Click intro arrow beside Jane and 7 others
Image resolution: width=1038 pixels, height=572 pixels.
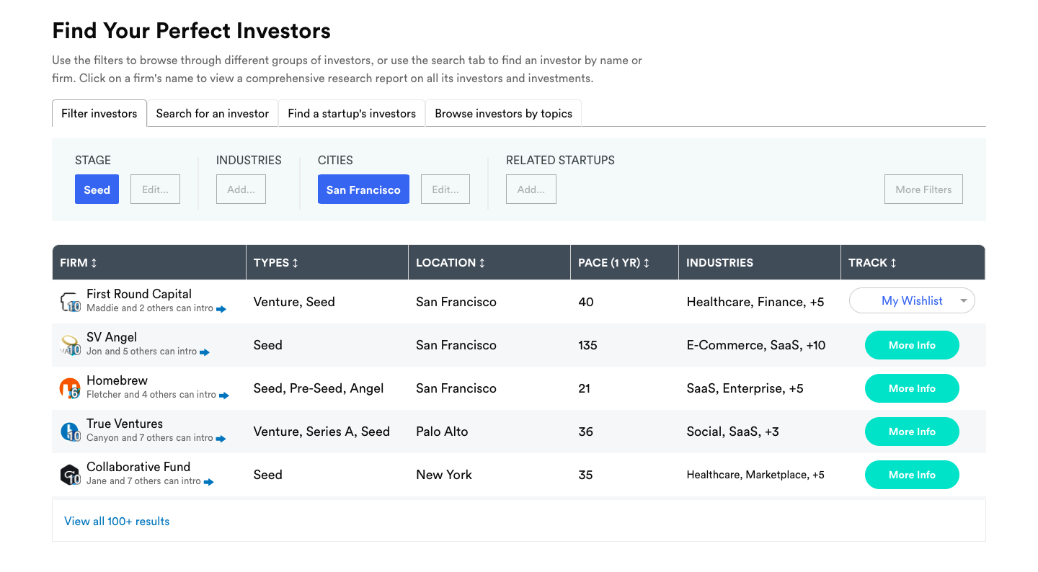pos(209,482)
